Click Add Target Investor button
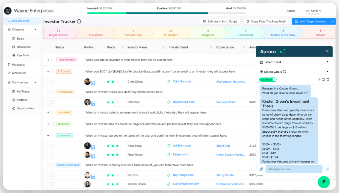 pyautogui.click(x=310, y=21)
